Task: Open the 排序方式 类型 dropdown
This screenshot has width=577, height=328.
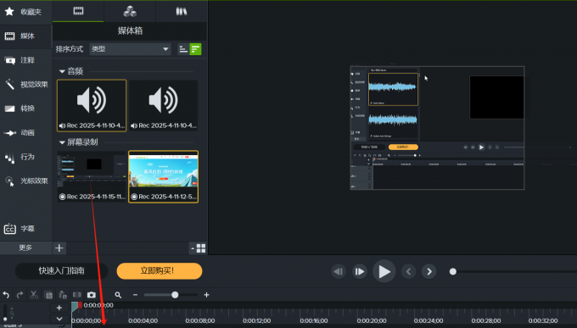Action: [131, 49]
